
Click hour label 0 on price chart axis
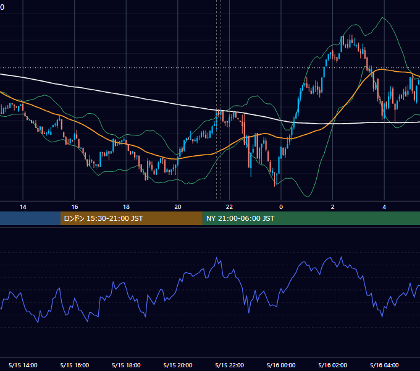tap(281, 207)
